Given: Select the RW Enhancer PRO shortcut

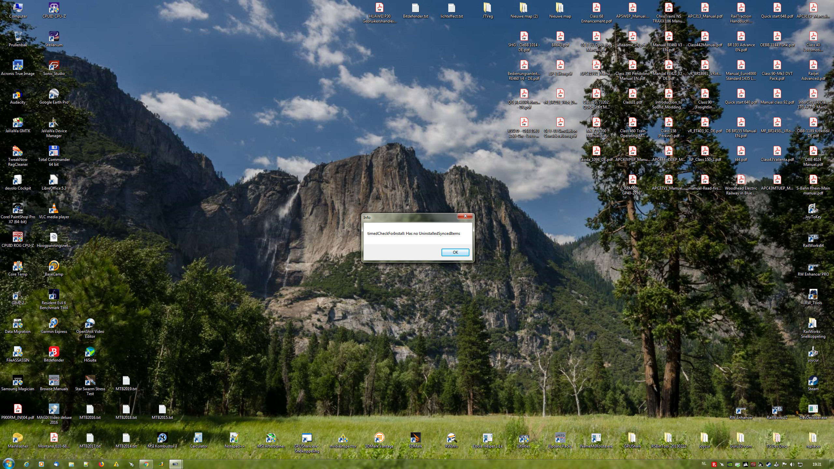Looking at the screenshot, I should click(x=813, y=267).
